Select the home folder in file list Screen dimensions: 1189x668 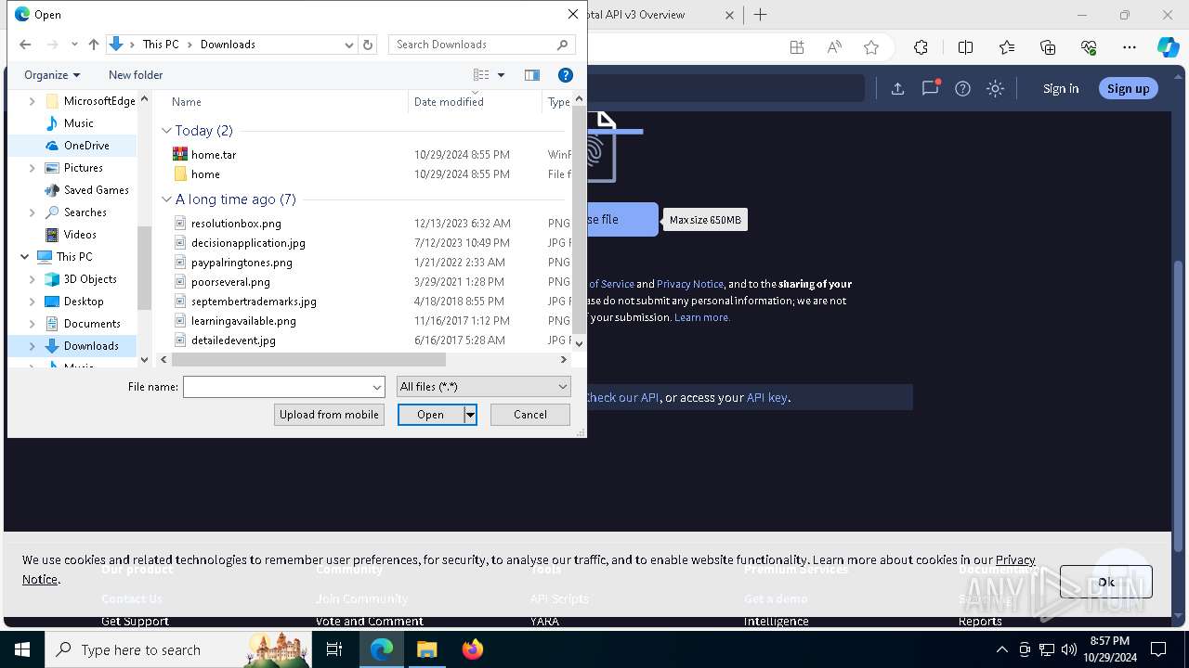point(205,174)
